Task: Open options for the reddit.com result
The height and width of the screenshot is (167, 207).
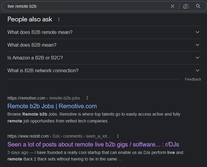Action: click(118, 136)
